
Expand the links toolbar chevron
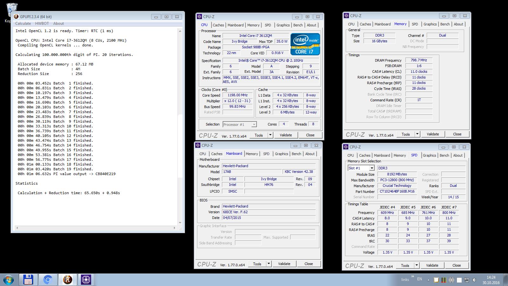click(x=413, y=277)
